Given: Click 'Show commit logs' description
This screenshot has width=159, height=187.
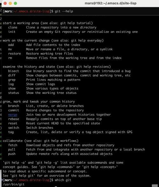Looking at the screenshot, I should [x=41, y=84].
